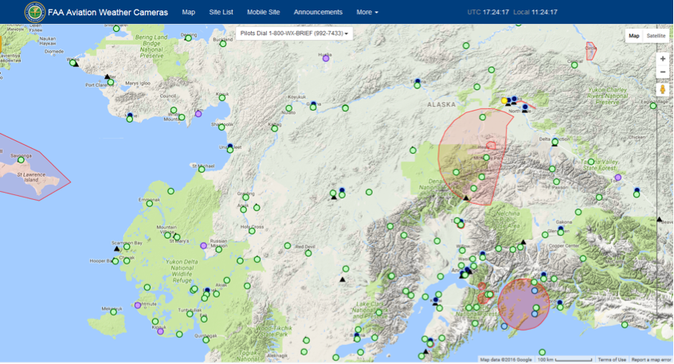674x364 pixels.
Task: Select the Street View pegman icon
Action: point(662,90)
